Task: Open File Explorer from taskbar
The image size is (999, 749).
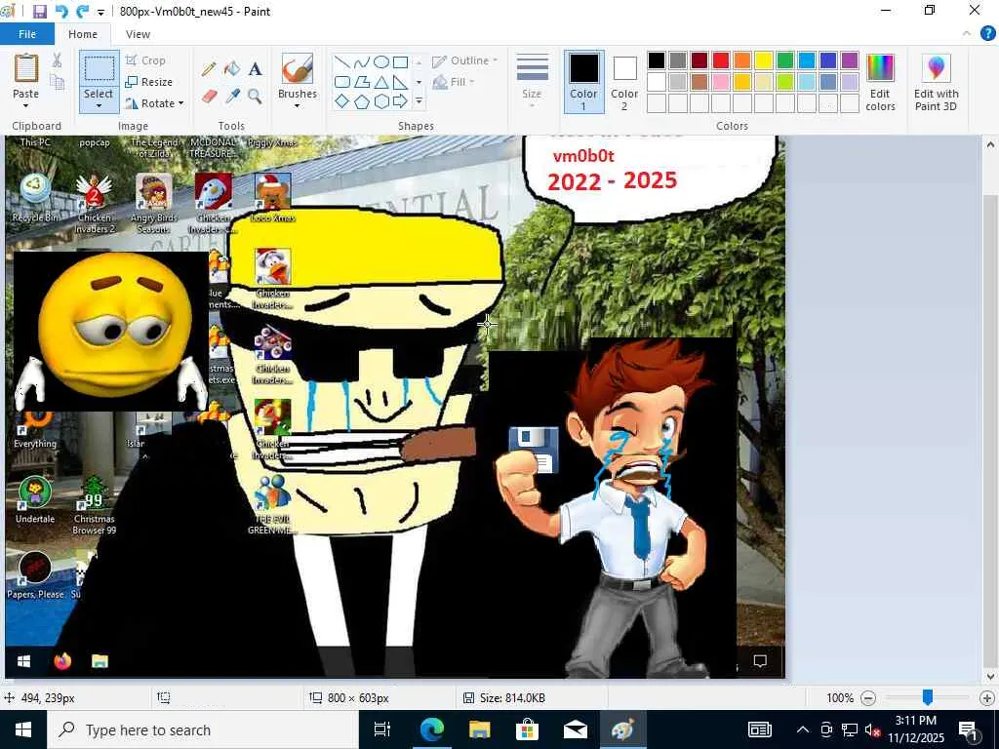Action: 480,729
